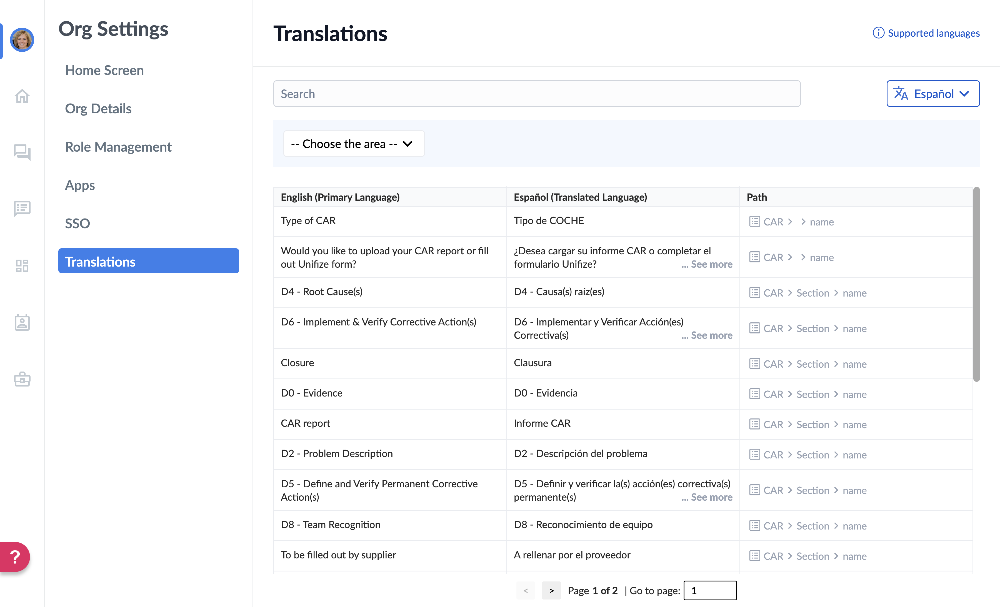This screenshot has height=607, width=1000.
Task: Open the Supported languages link
Action: (x=926, y=33)
